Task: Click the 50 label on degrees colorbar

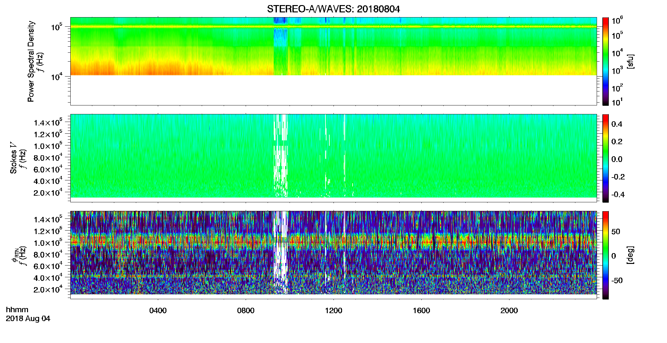Action: click(x=616, y=232)
